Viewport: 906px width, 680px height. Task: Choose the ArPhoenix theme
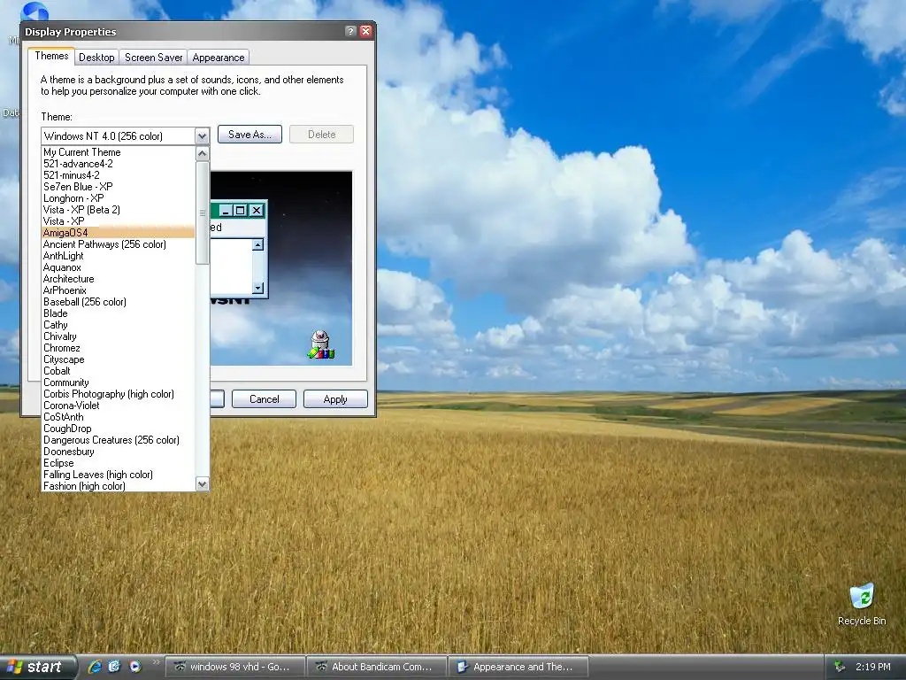(x=118, y=290)
